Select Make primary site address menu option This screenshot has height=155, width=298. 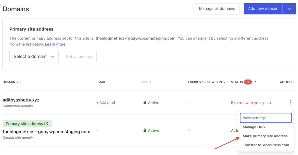(265, 136)
